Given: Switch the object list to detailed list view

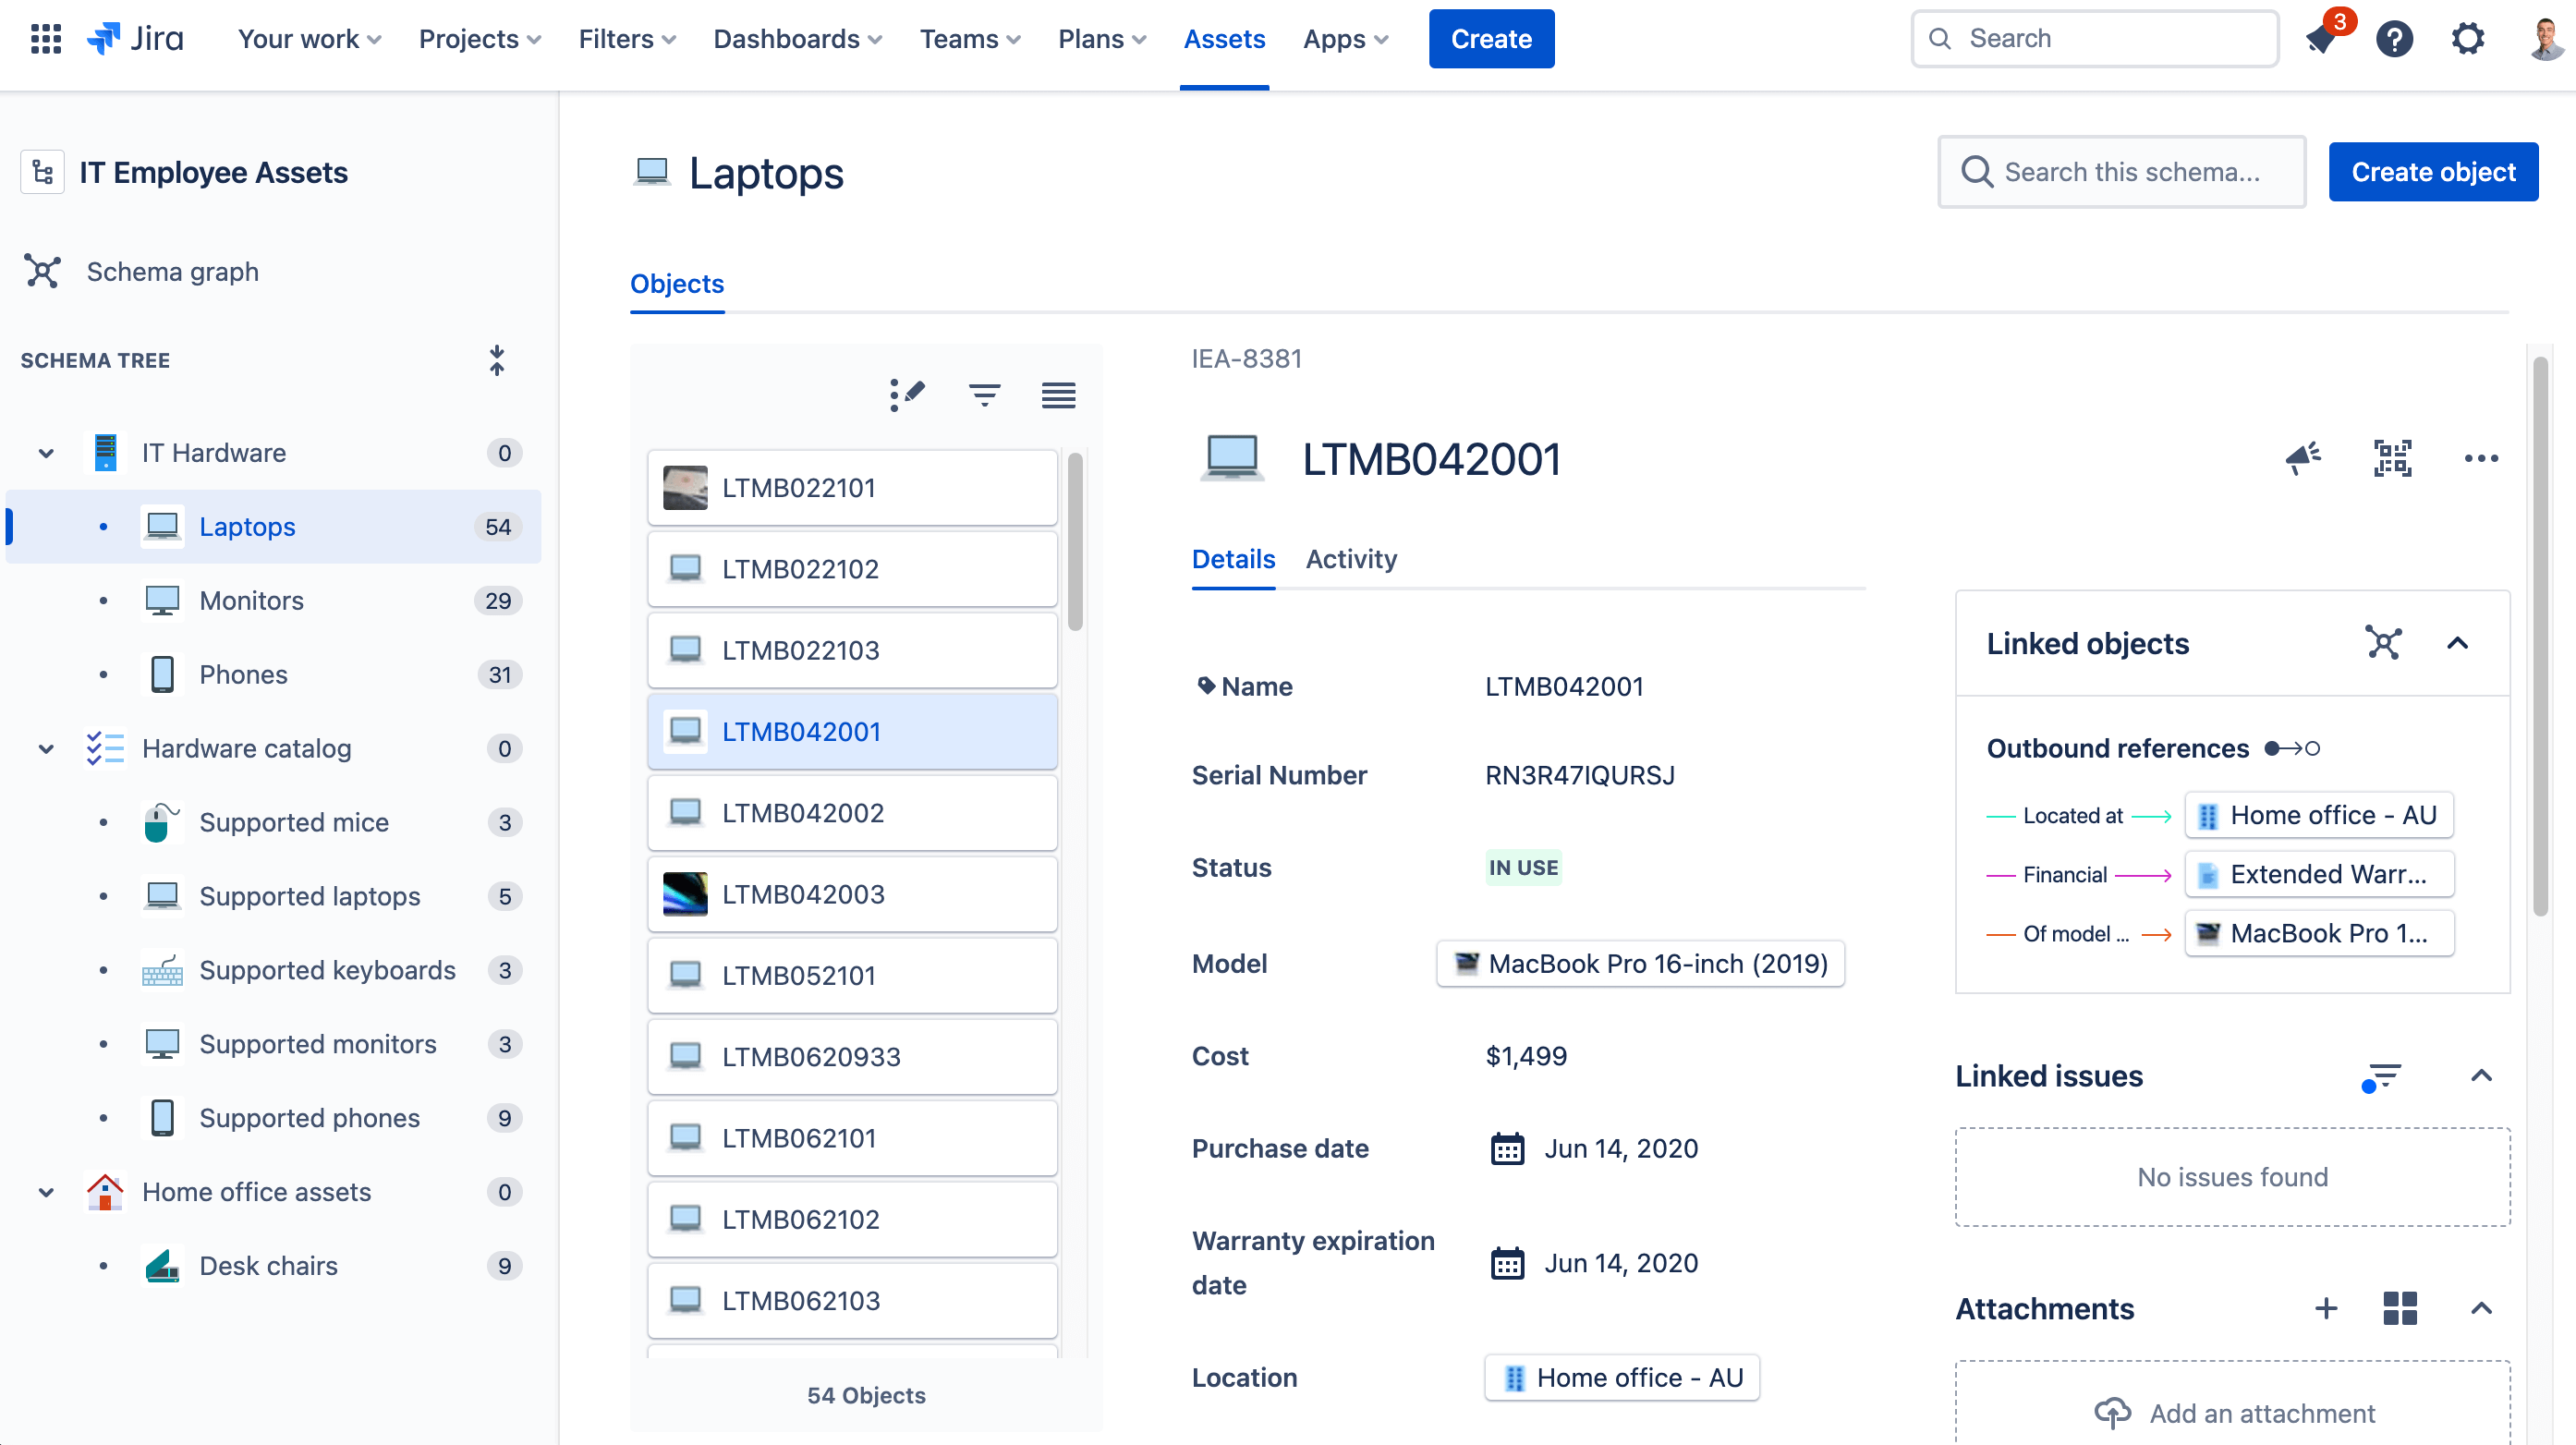Looking at the screenshot, I should click(x=1058, y=394).
